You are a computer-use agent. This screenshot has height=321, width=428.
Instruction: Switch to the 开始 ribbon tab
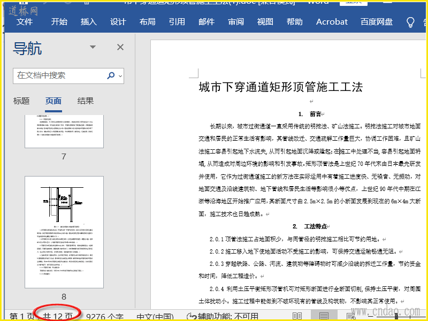[x=59, y=22]
